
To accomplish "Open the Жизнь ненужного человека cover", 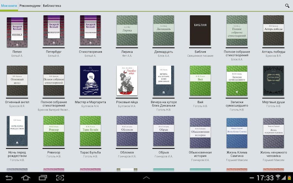I will [x=273, y=133].
